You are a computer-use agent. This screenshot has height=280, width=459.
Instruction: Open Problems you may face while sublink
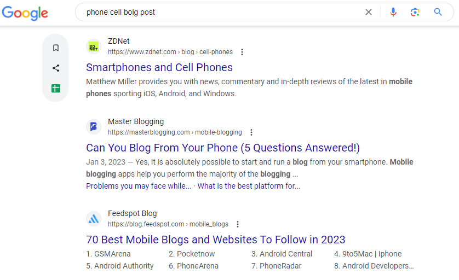(139, 186)
